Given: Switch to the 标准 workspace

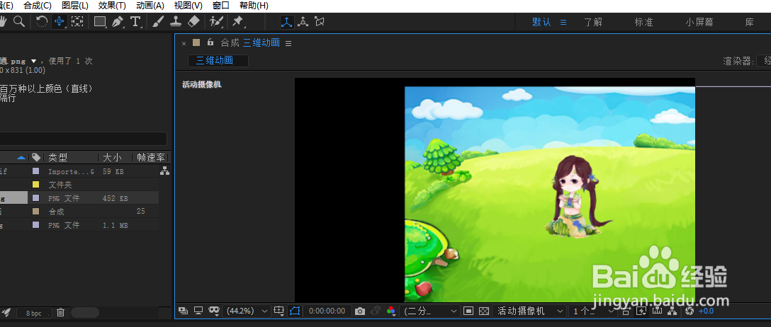Looking at the screenshot, I should coord(643,22).
